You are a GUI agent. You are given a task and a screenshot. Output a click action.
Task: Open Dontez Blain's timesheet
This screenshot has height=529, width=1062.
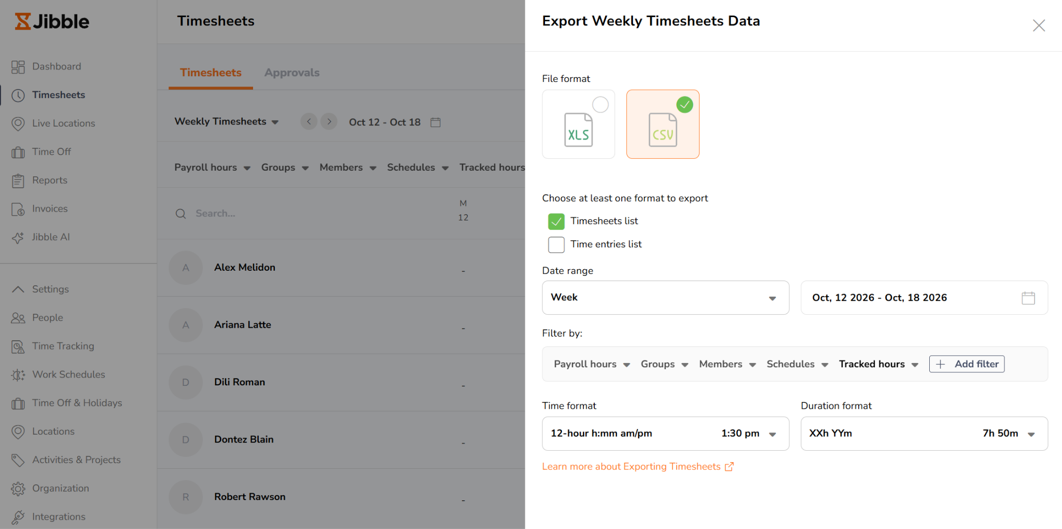(244, 439)
